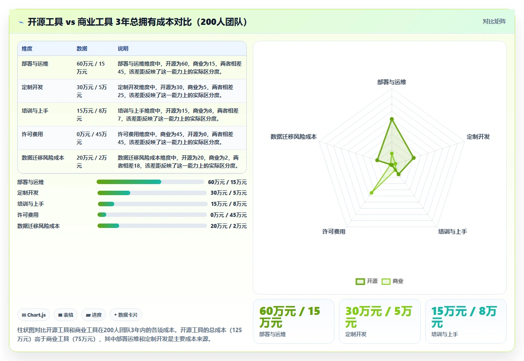Image resolution: width=524 pixels, height=361 pixels.
Task: Click the 部署与运维 row description text
Action: click(x=180, y=67)
